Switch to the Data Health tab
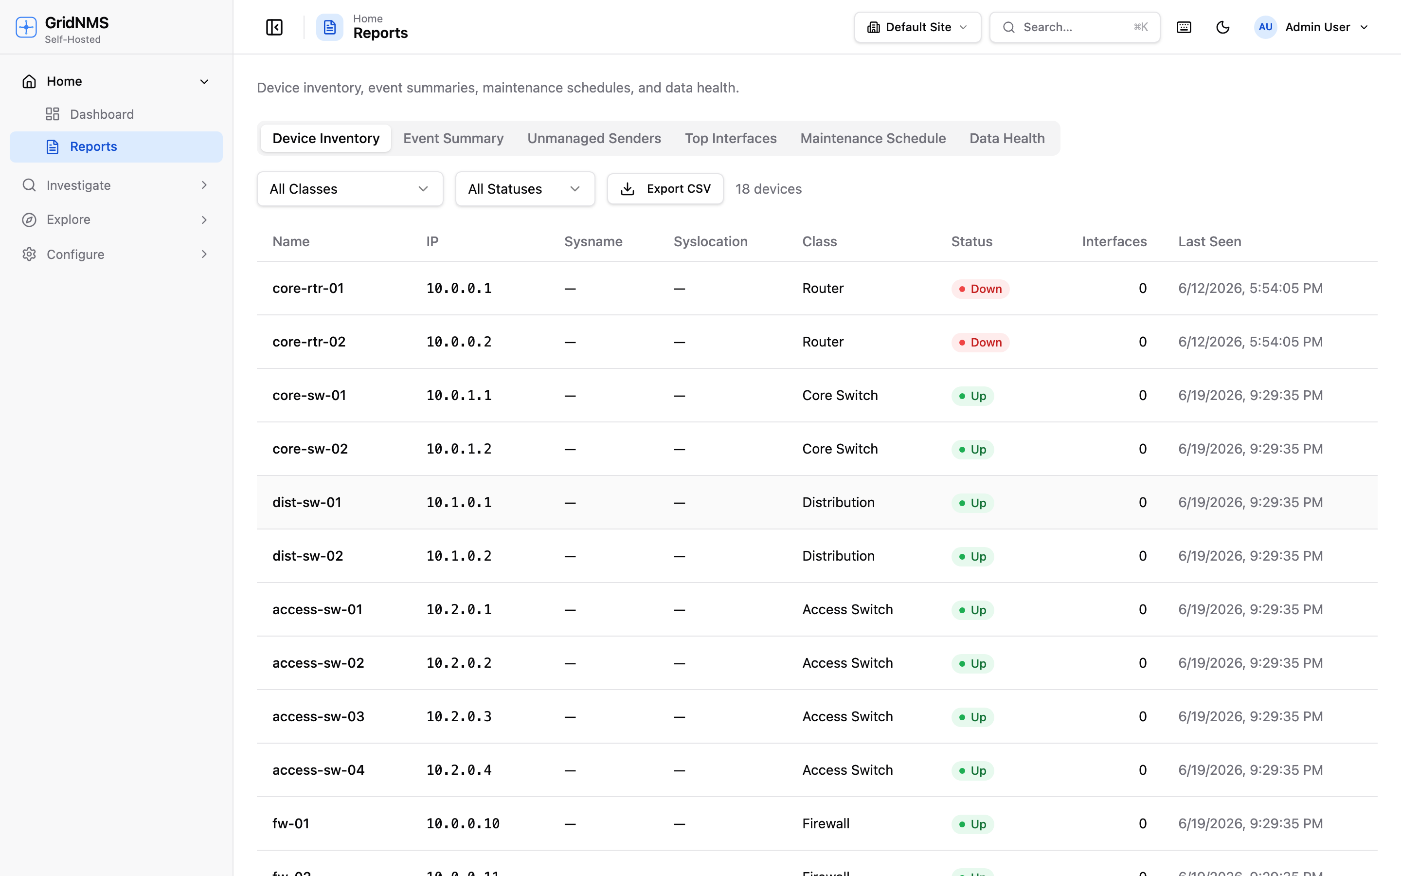Viewport: 1401px width, 876px height. click(x=1007, y=139)
